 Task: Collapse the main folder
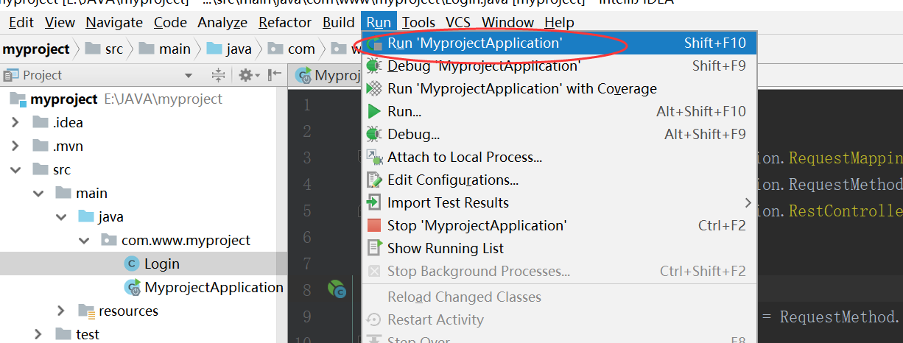(x=38, y=194)
